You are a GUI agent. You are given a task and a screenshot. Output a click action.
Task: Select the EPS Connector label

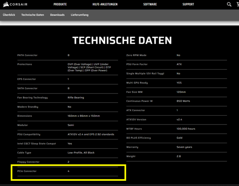pos(26,79)
